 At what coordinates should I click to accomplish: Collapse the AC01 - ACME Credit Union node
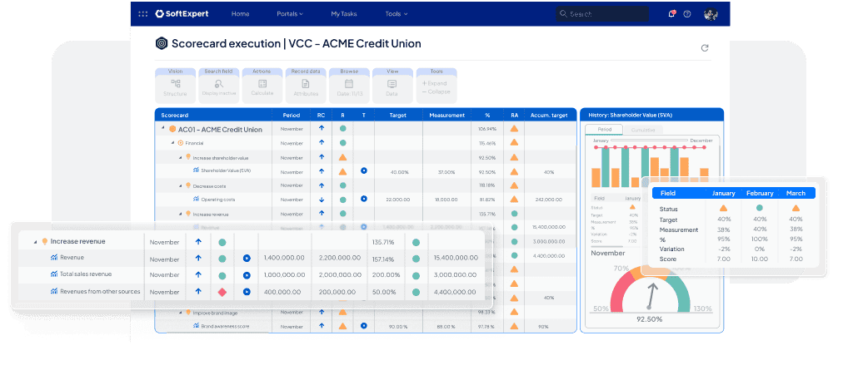point(162,129)
